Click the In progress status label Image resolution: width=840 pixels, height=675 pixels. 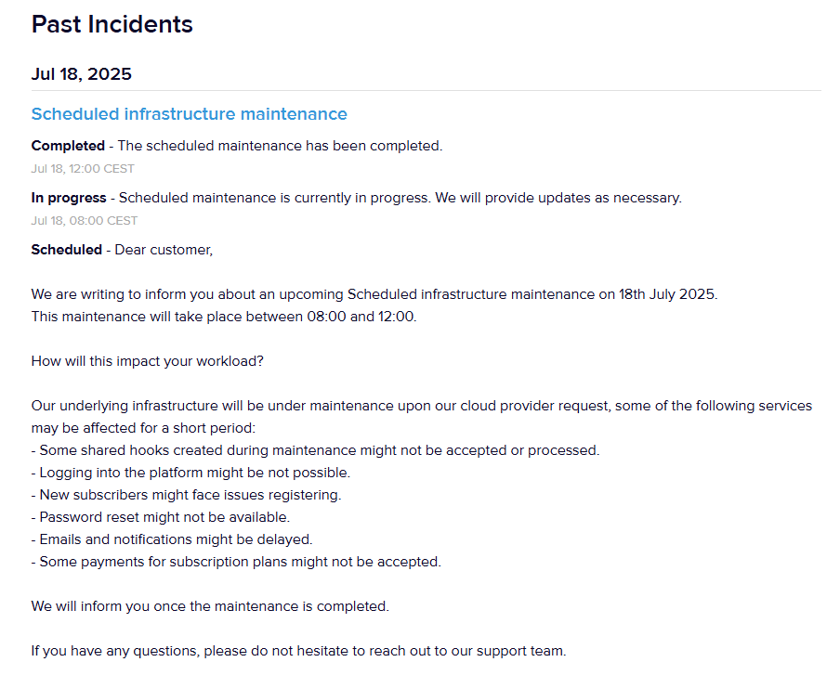click(69, 198)
